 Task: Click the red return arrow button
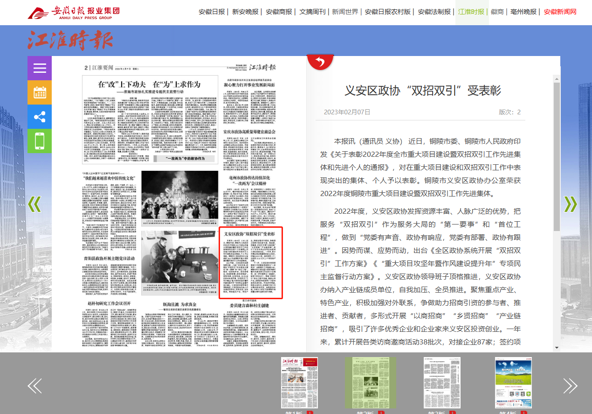(320, 62)
